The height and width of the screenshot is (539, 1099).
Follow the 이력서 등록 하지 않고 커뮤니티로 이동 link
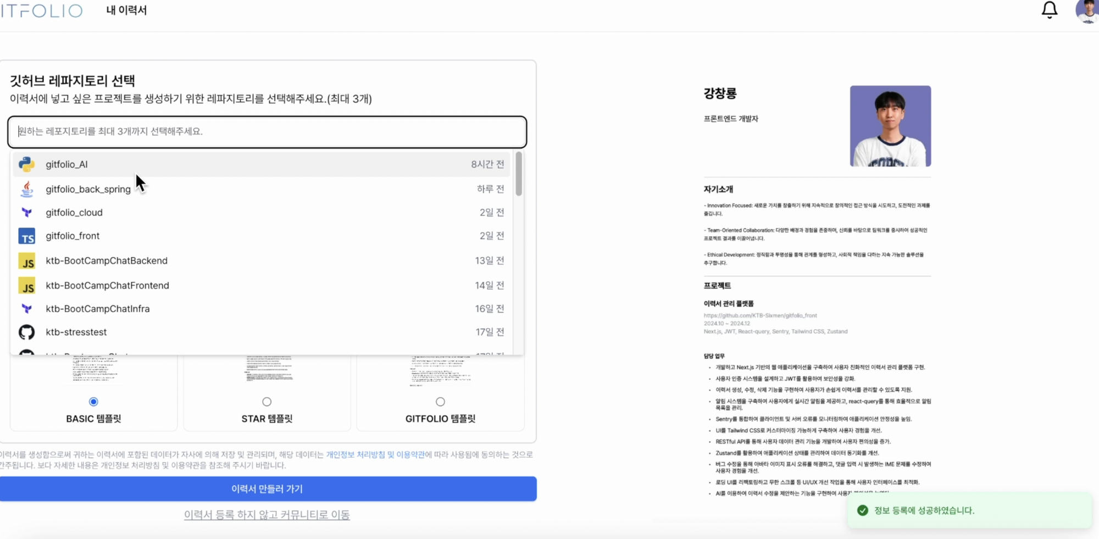[x=267, y=515]
